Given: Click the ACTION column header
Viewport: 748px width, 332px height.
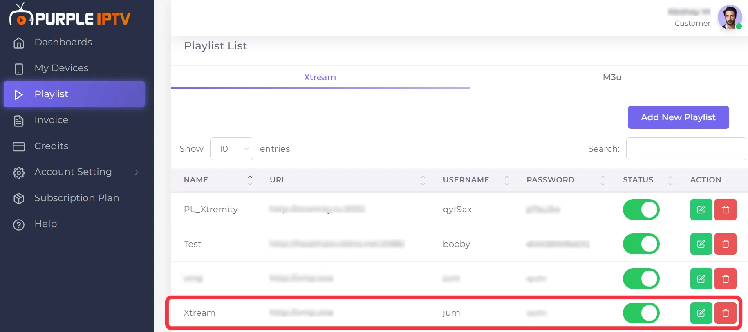Looking at the screenshot, I should (705, 180).
